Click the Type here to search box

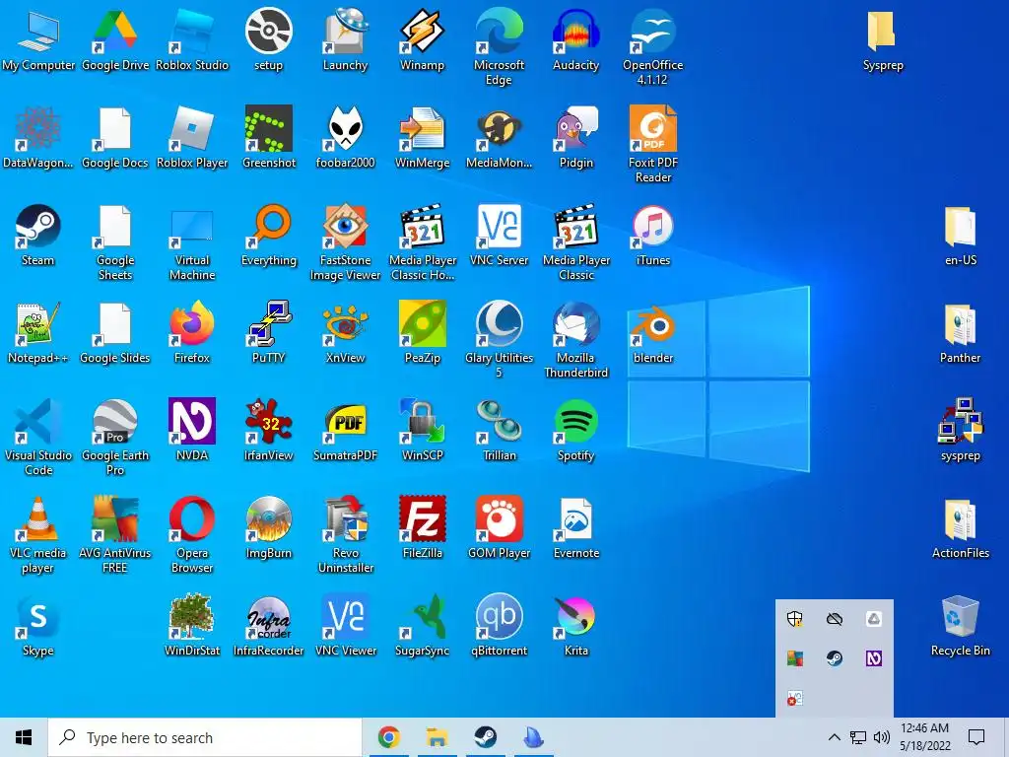point(205,737)
